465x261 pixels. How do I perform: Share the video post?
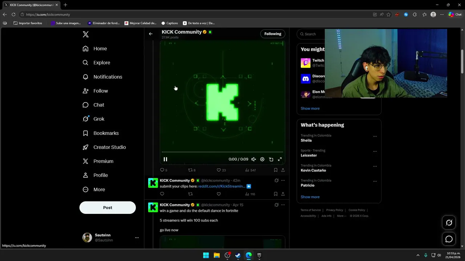coord(283,170)
